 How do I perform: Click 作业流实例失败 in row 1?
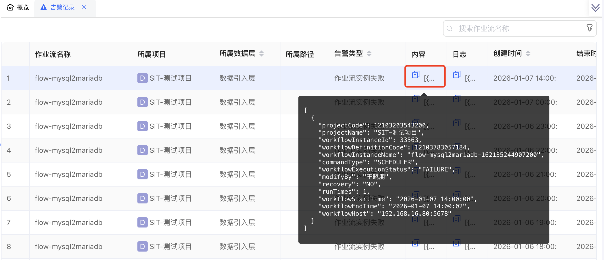pyautogui.click(x=359, y=78)
